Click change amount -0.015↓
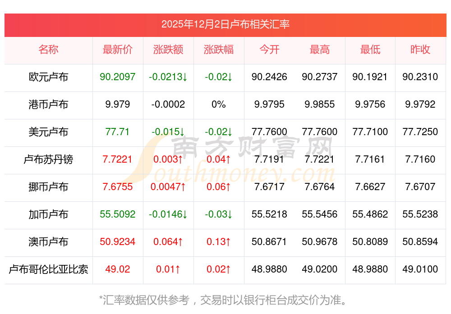The height and width of the screenshot is (314, 451). (x=168, y=132)
